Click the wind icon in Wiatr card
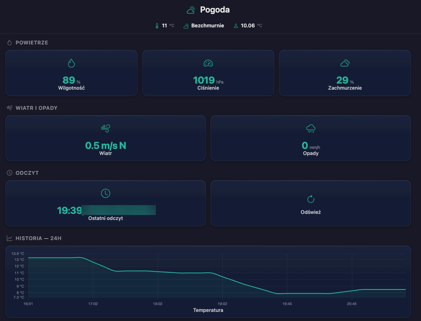This screenshot has width=421, height=321. 106,128
